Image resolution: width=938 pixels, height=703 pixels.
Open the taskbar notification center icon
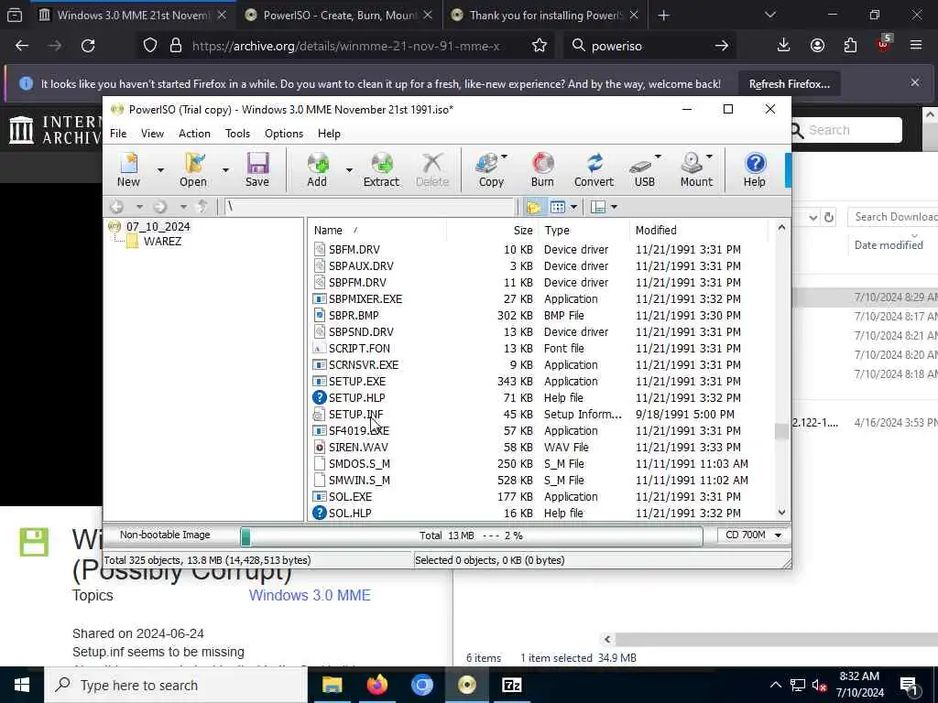910,685
